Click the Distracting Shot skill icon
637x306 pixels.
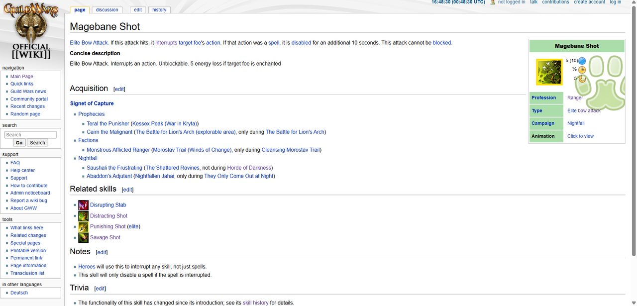[x=83, y=216]
